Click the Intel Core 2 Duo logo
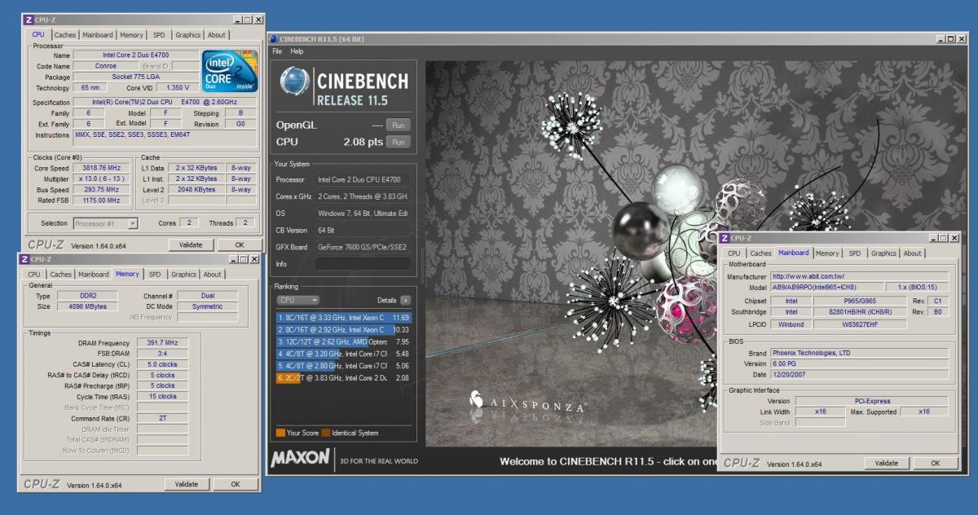The width and height of the screenshot is (978, 515). click(x=229, y=72)
